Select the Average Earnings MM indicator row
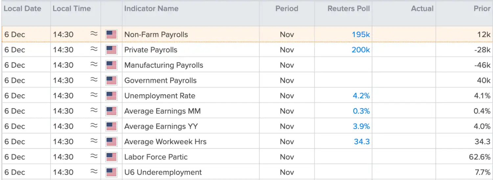The image size is (493, 180). point(247,111)
